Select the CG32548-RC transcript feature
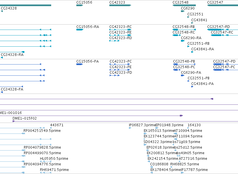The height and width of the screenshot is (174, 238). (x=176, y=35)
